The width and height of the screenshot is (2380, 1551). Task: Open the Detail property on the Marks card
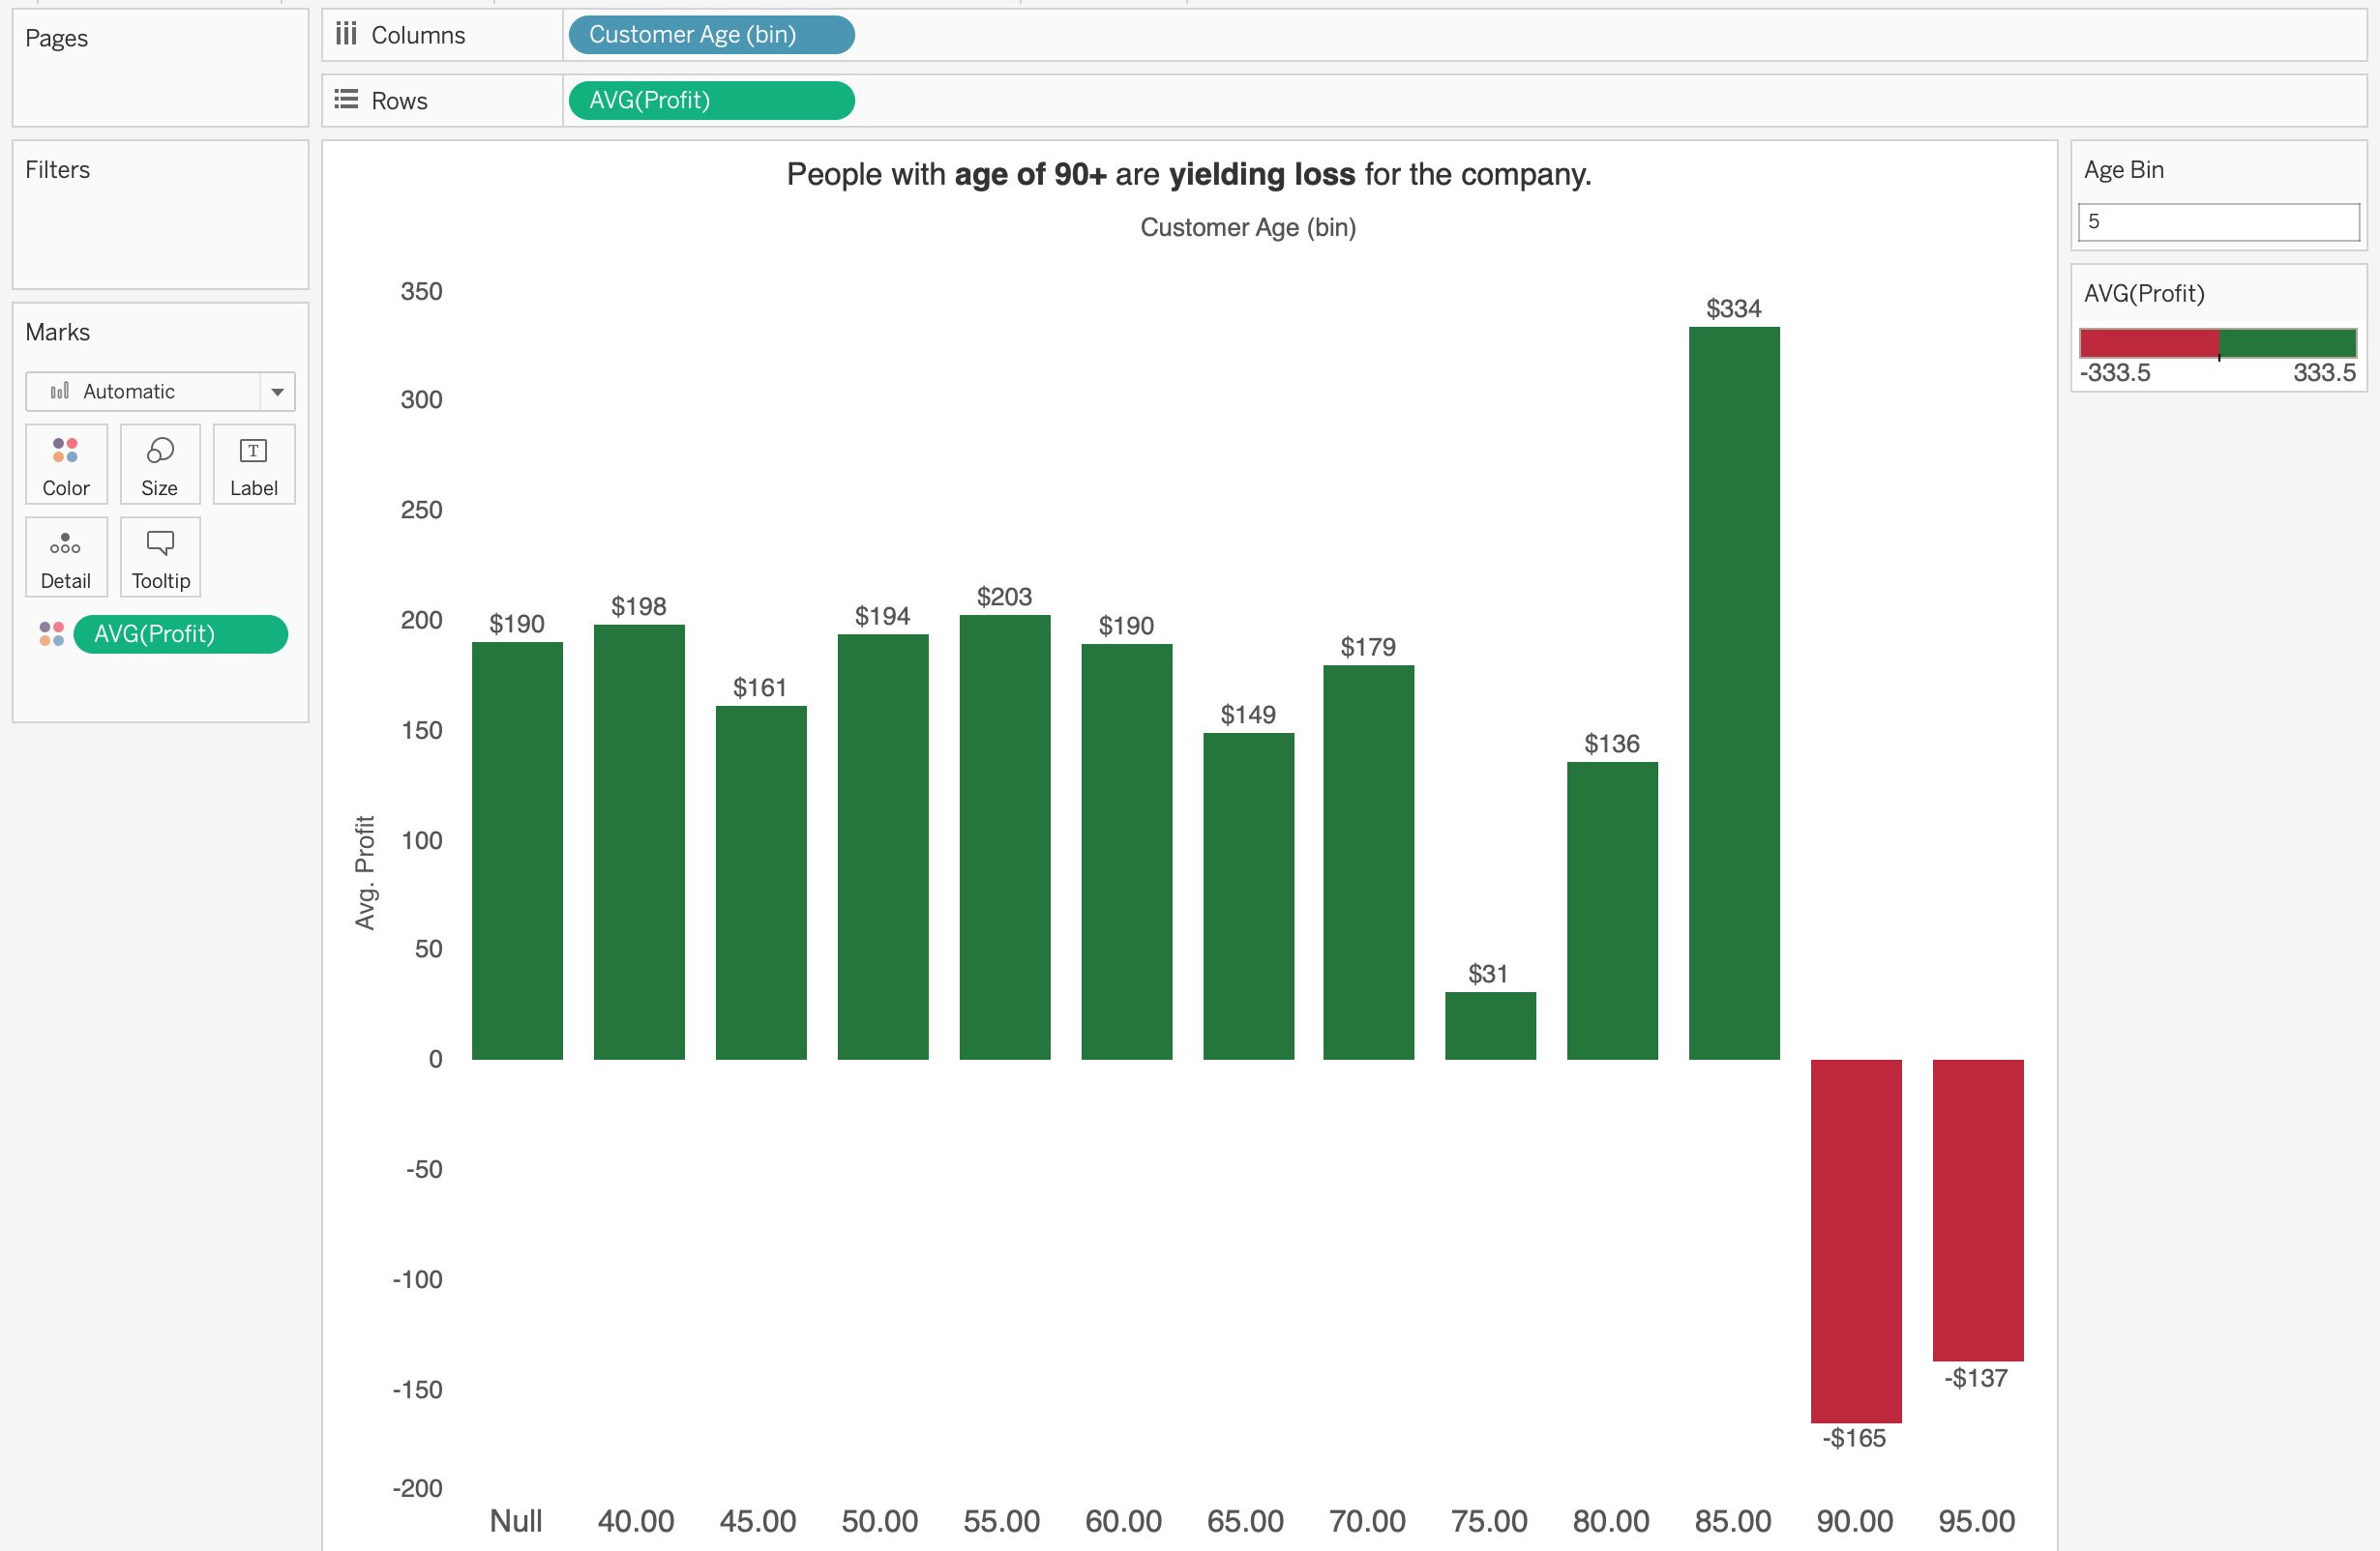pyautogui.click(x=65, y=556)
